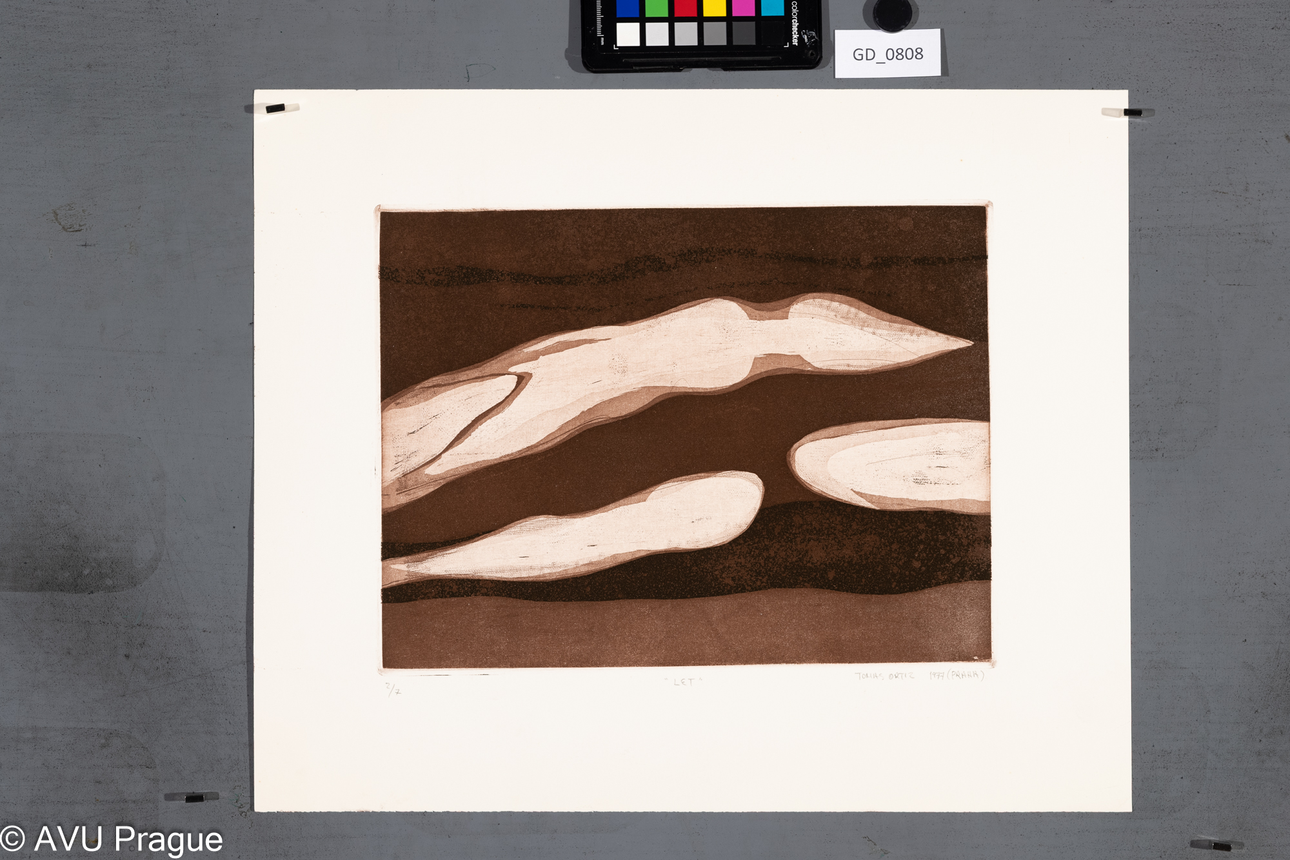Click the mid-gray grayscale patch
Image resolution: width=1290 pixels, height=860 pixels.
(x=715, y=34)
